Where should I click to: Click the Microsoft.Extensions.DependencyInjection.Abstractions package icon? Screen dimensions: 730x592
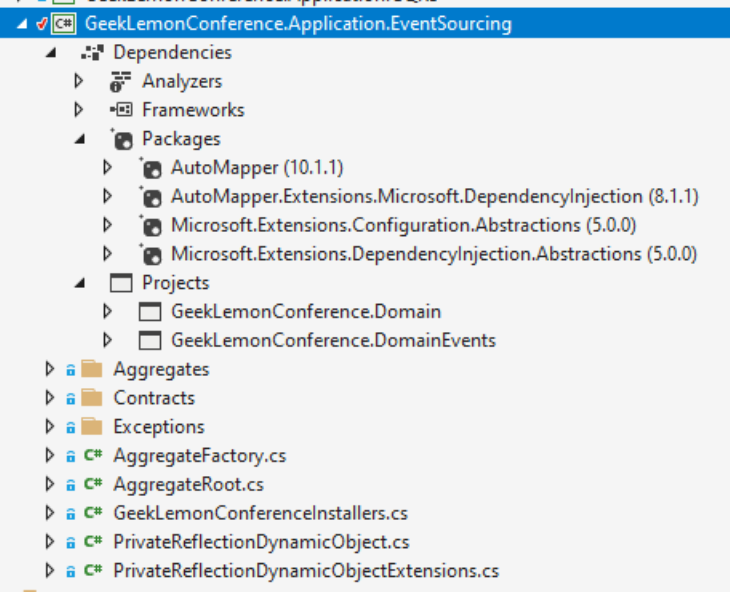150,254
